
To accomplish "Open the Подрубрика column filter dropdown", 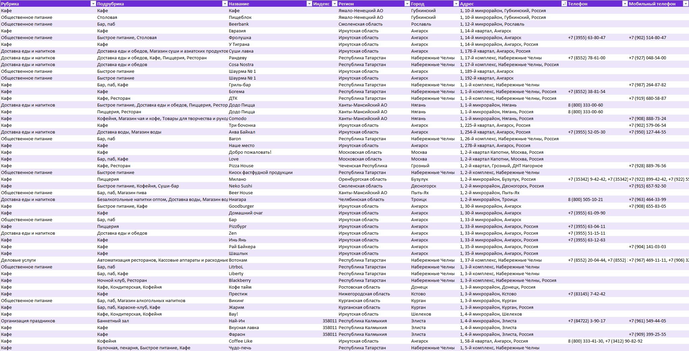I will pos(225,4).
